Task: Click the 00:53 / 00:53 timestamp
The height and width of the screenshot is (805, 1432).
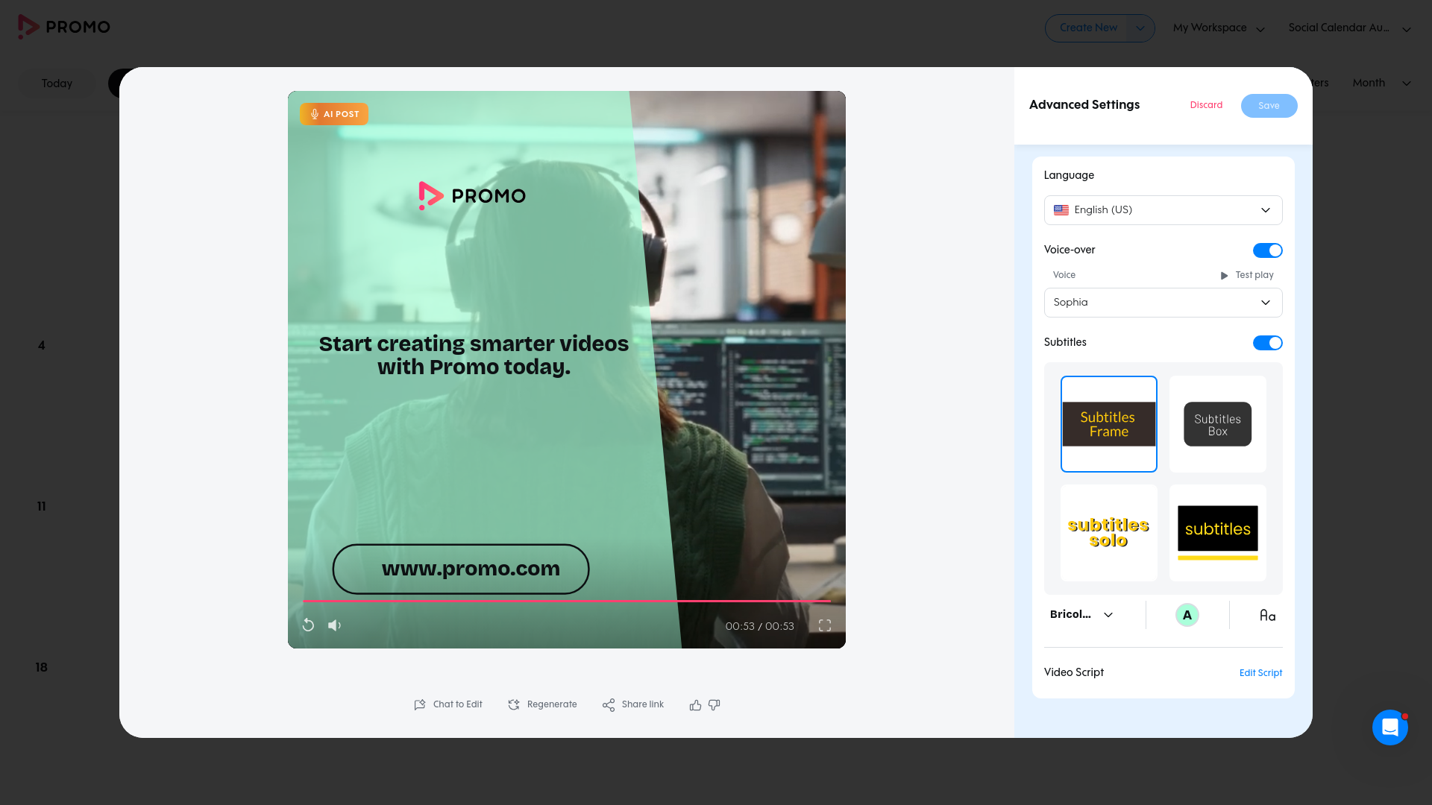Action: coord(759,626)
